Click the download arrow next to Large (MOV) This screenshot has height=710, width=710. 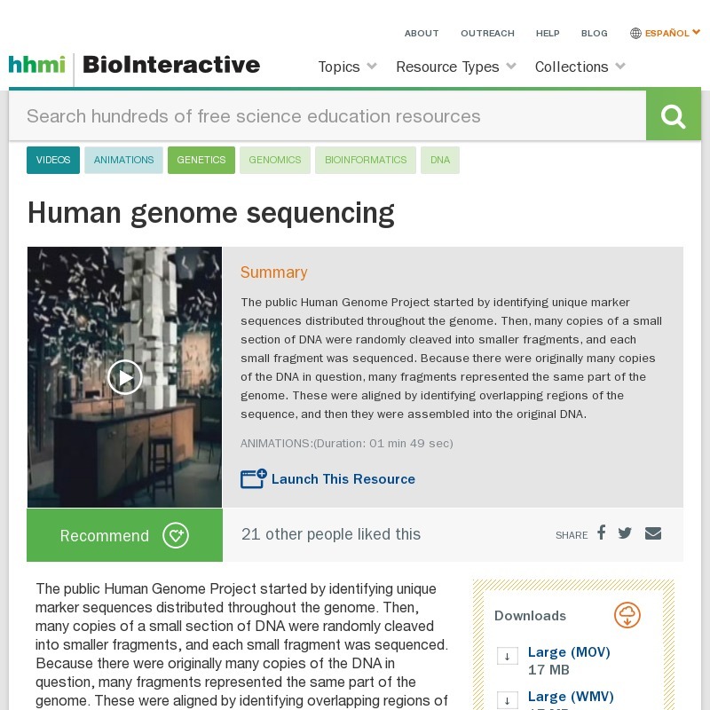(x=507, y=656)
